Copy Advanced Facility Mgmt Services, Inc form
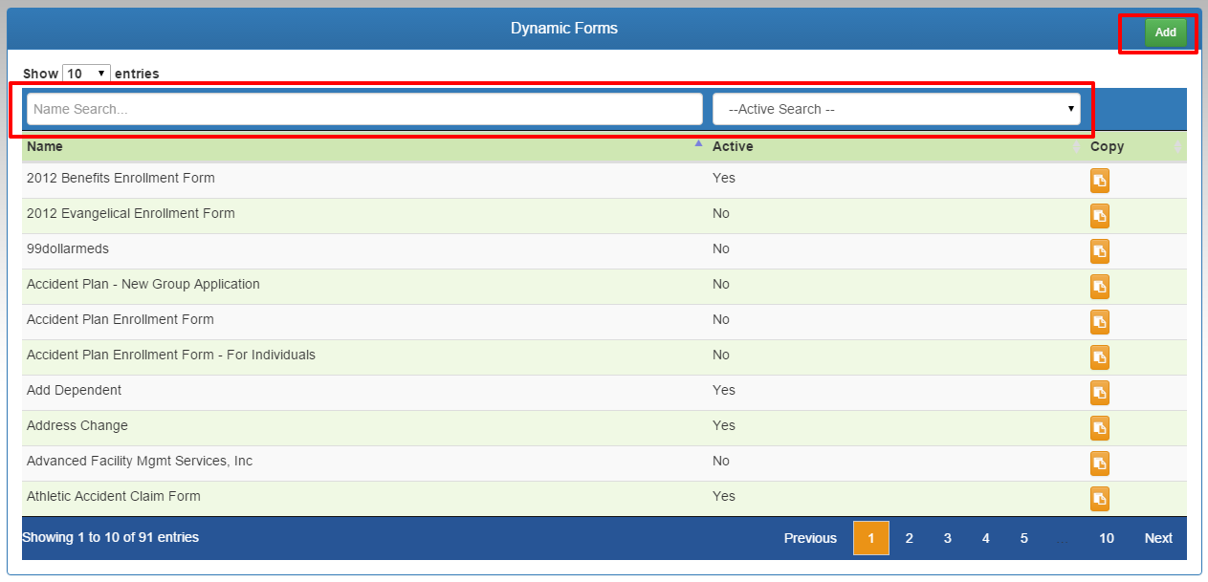Image resolution: width=1208 pixels, height=582 pixels. click(x=1100, y=463)
